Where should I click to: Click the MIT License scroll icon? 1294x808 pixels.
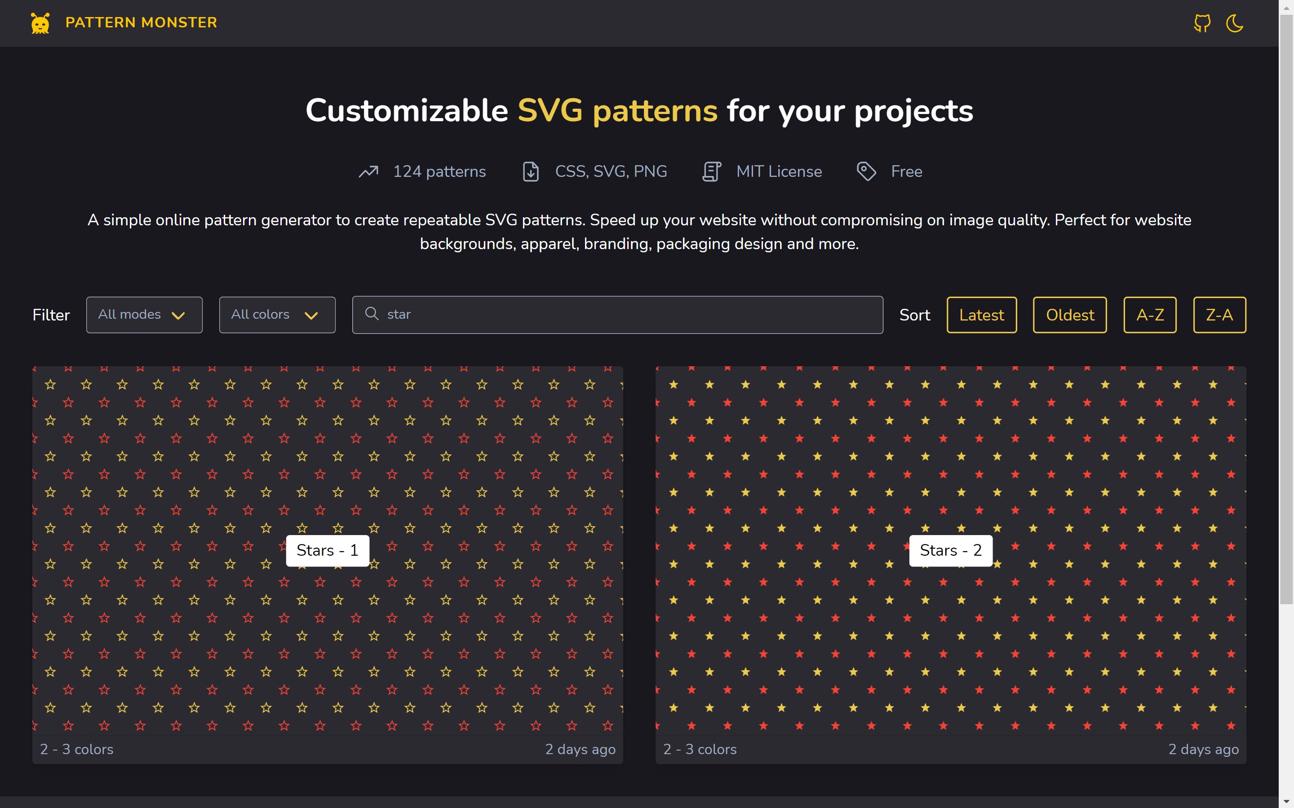coord(711,171)
